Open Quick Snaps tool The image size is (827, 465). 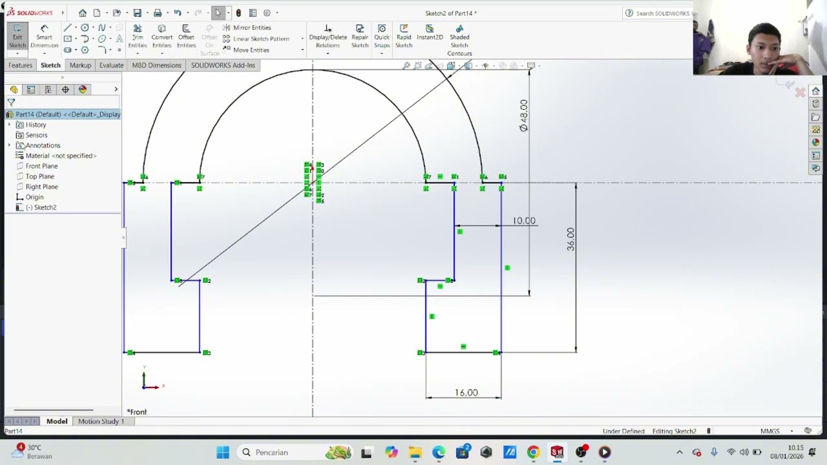(382, 37)
